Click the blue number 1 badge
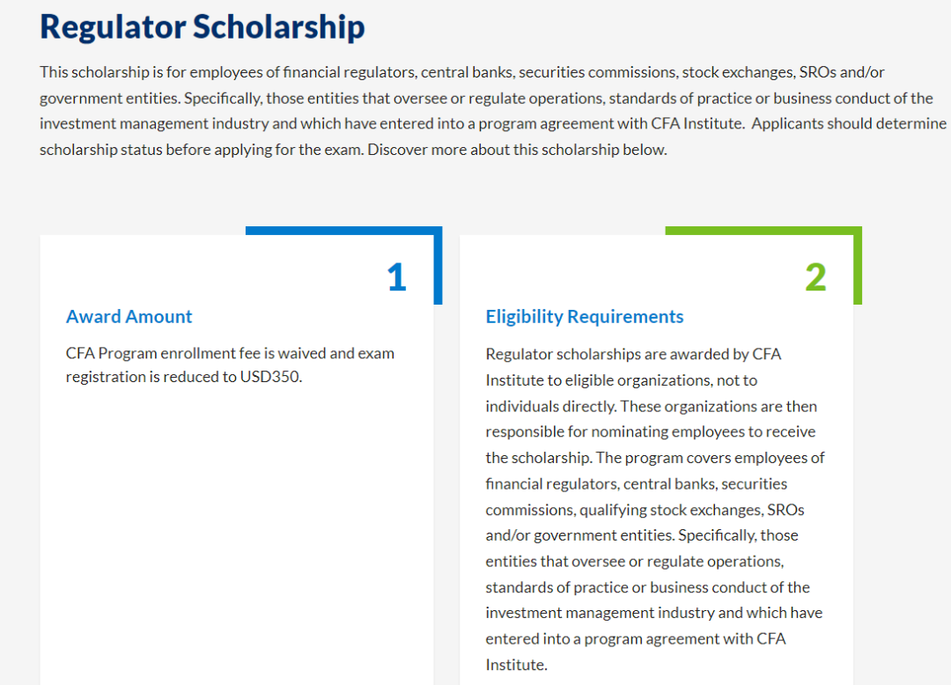Viewport: 951px width, 685px height. (x=396, y=277)
